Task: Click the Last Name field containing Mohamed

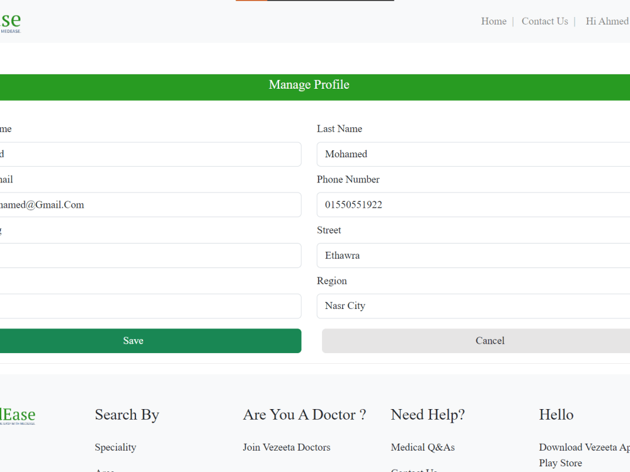Action: click(473, 154)
